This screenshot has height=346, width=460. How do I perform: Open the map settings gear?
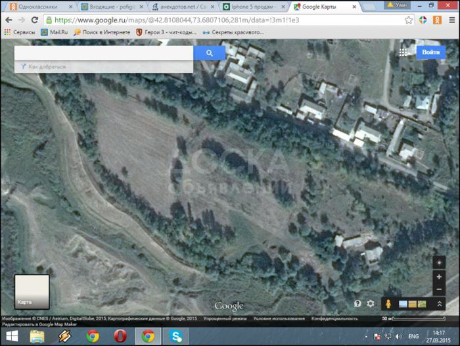coord(371,304)
